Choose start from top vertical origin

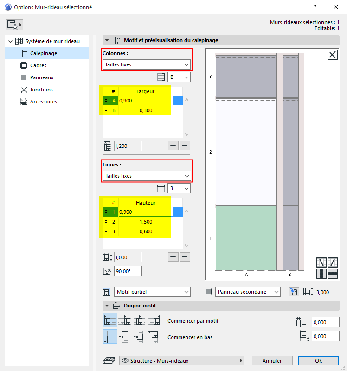154,337
